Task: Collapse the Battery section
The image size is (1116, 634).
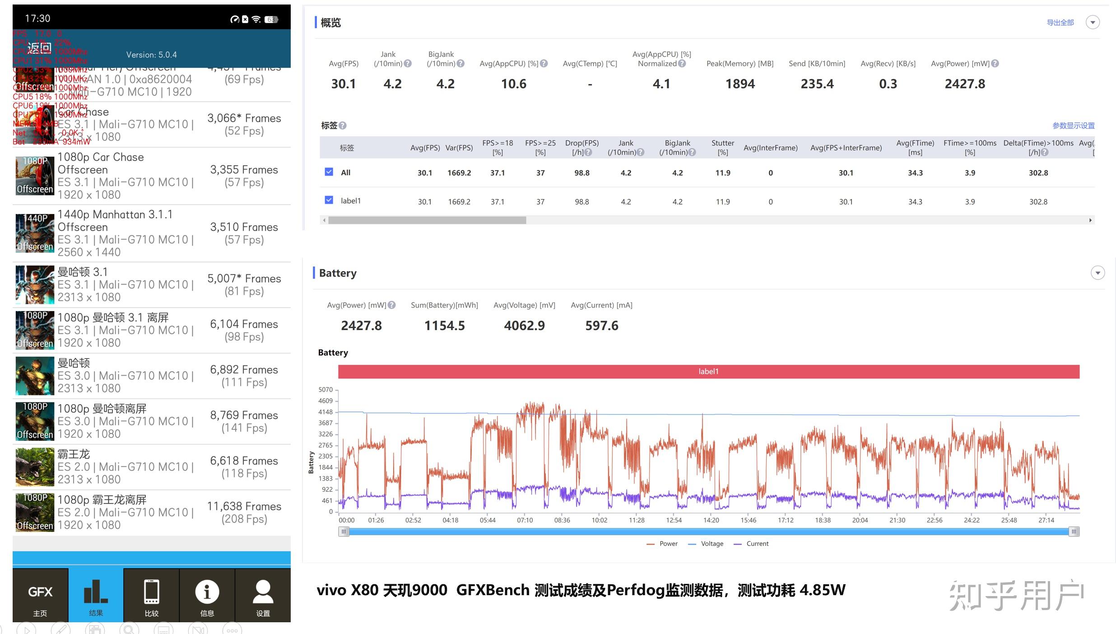Action: [x=1097, y=273]
